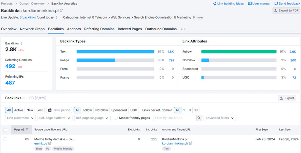Open the 3 backlinks found today link

(x=28, y=17)
